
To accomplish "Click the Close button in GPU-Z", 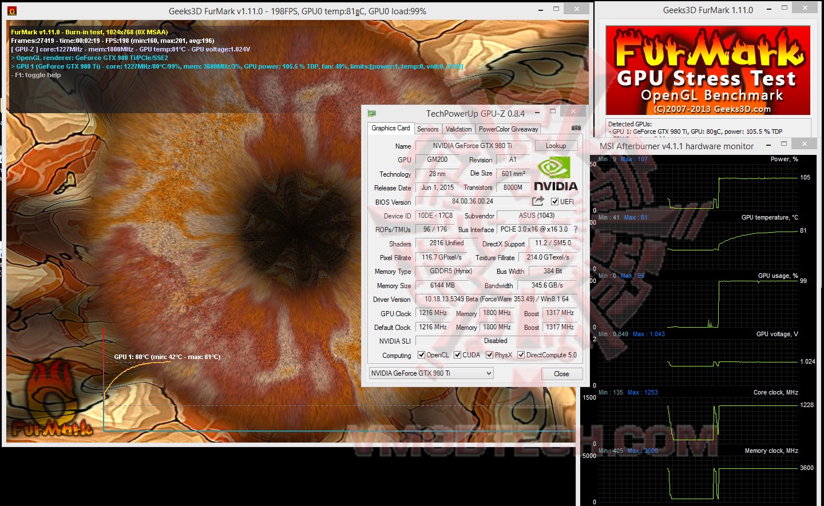I will [562, 374].
